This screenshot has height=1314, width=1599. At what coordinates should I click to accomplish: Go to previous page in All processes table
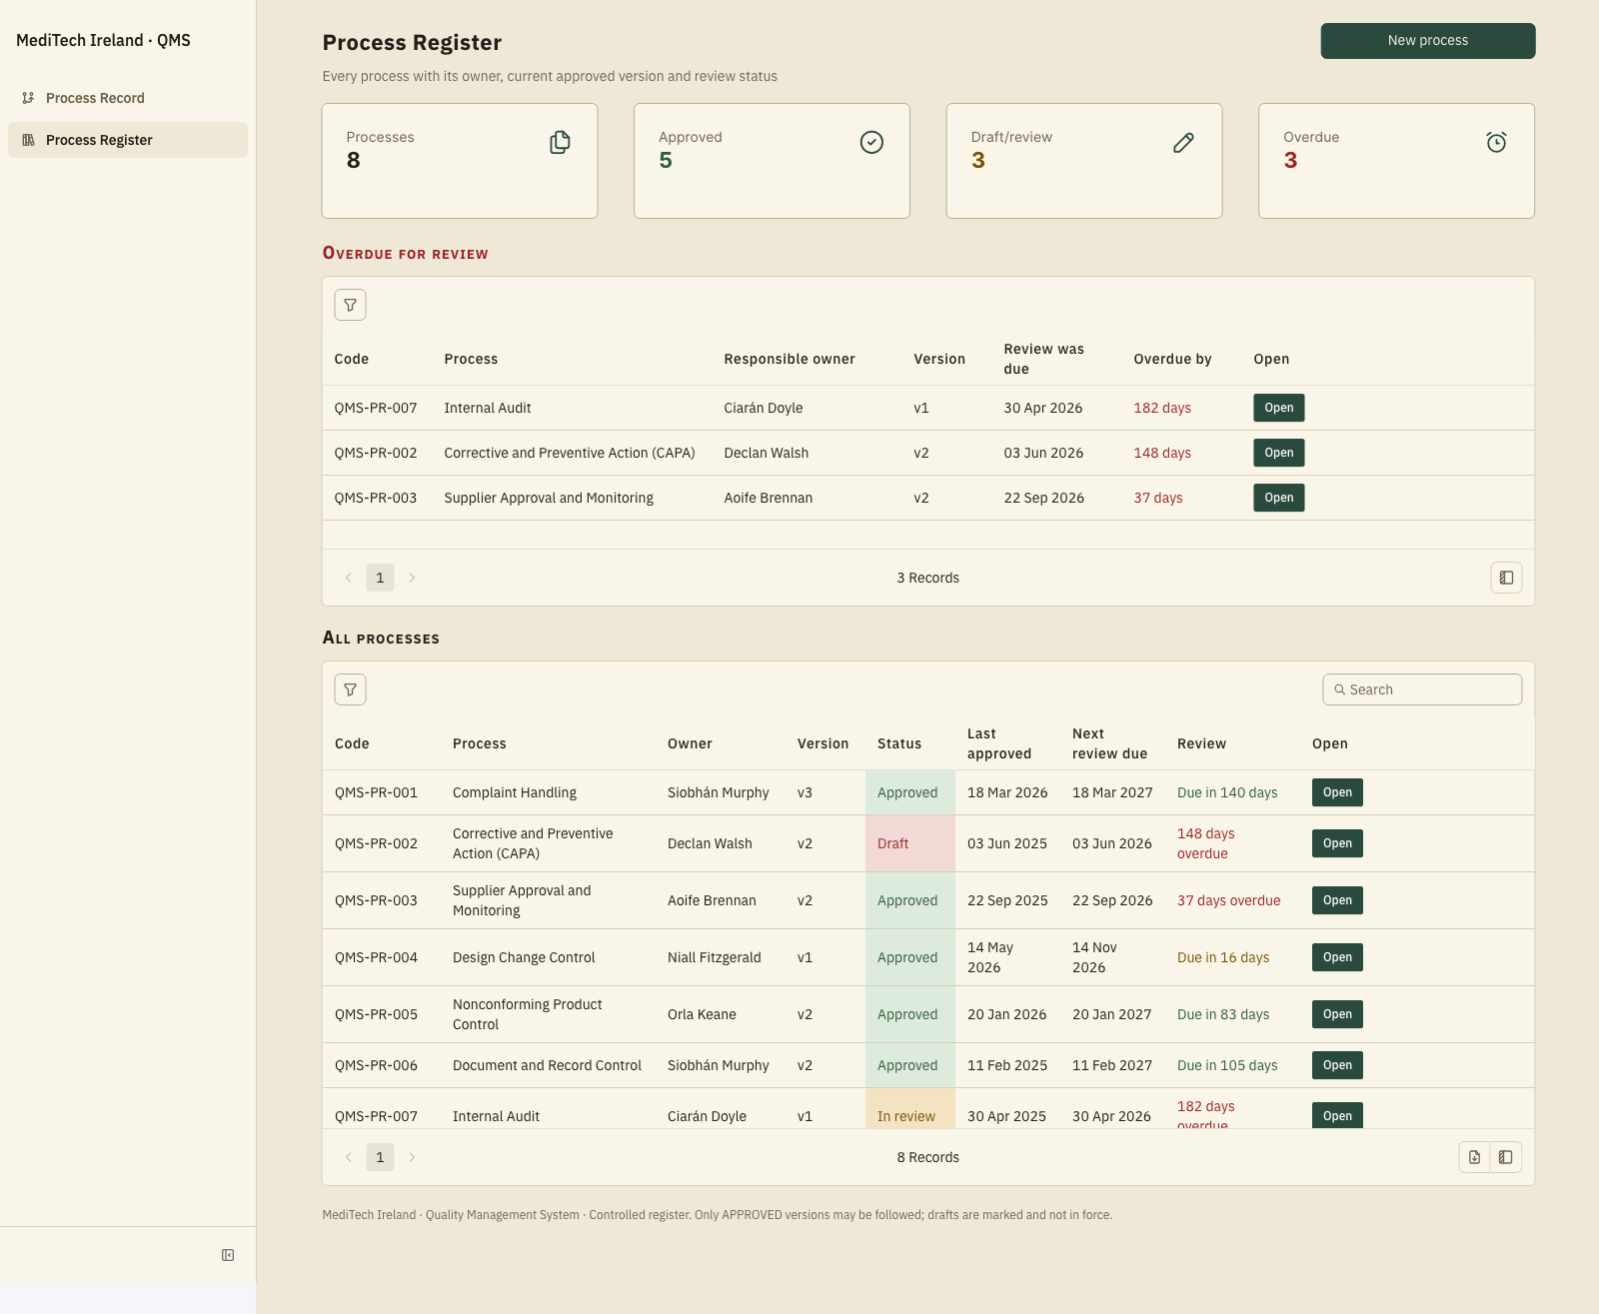click(x=348, y=1157)
